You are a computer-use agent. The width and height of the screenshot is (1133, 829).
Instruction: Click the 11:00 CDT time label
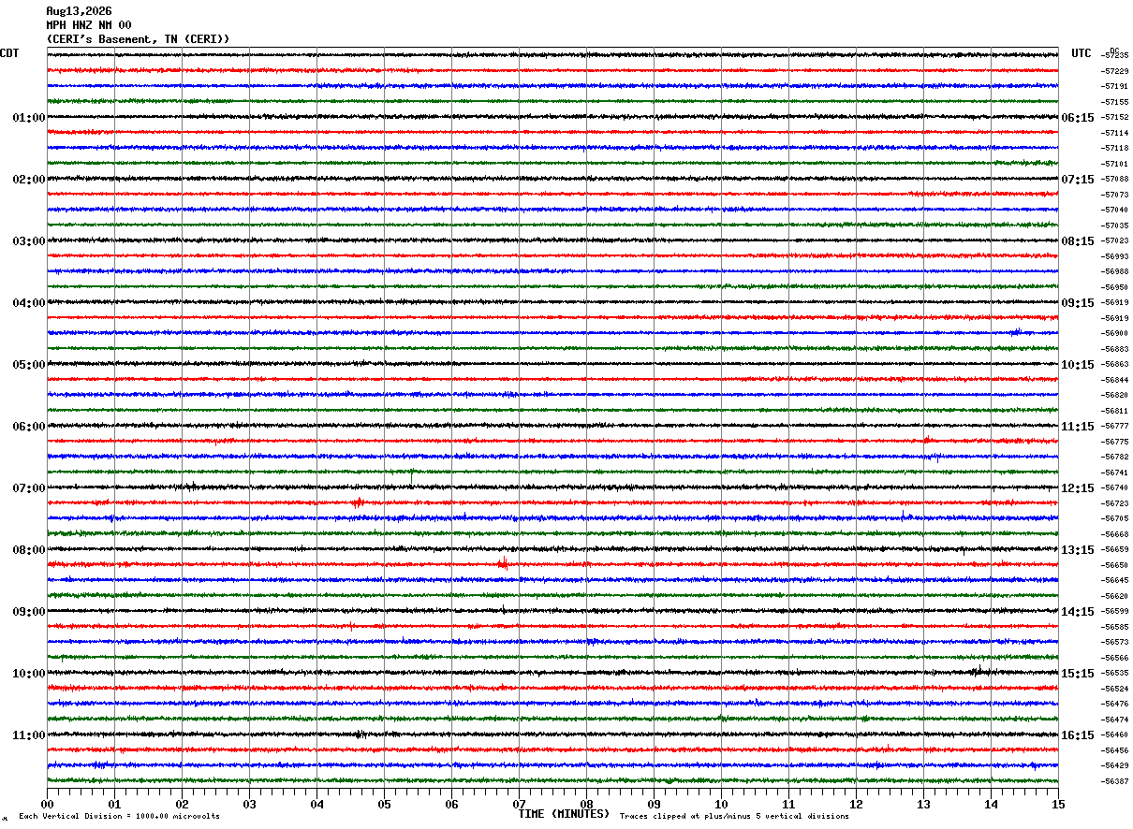click(29, 735)
